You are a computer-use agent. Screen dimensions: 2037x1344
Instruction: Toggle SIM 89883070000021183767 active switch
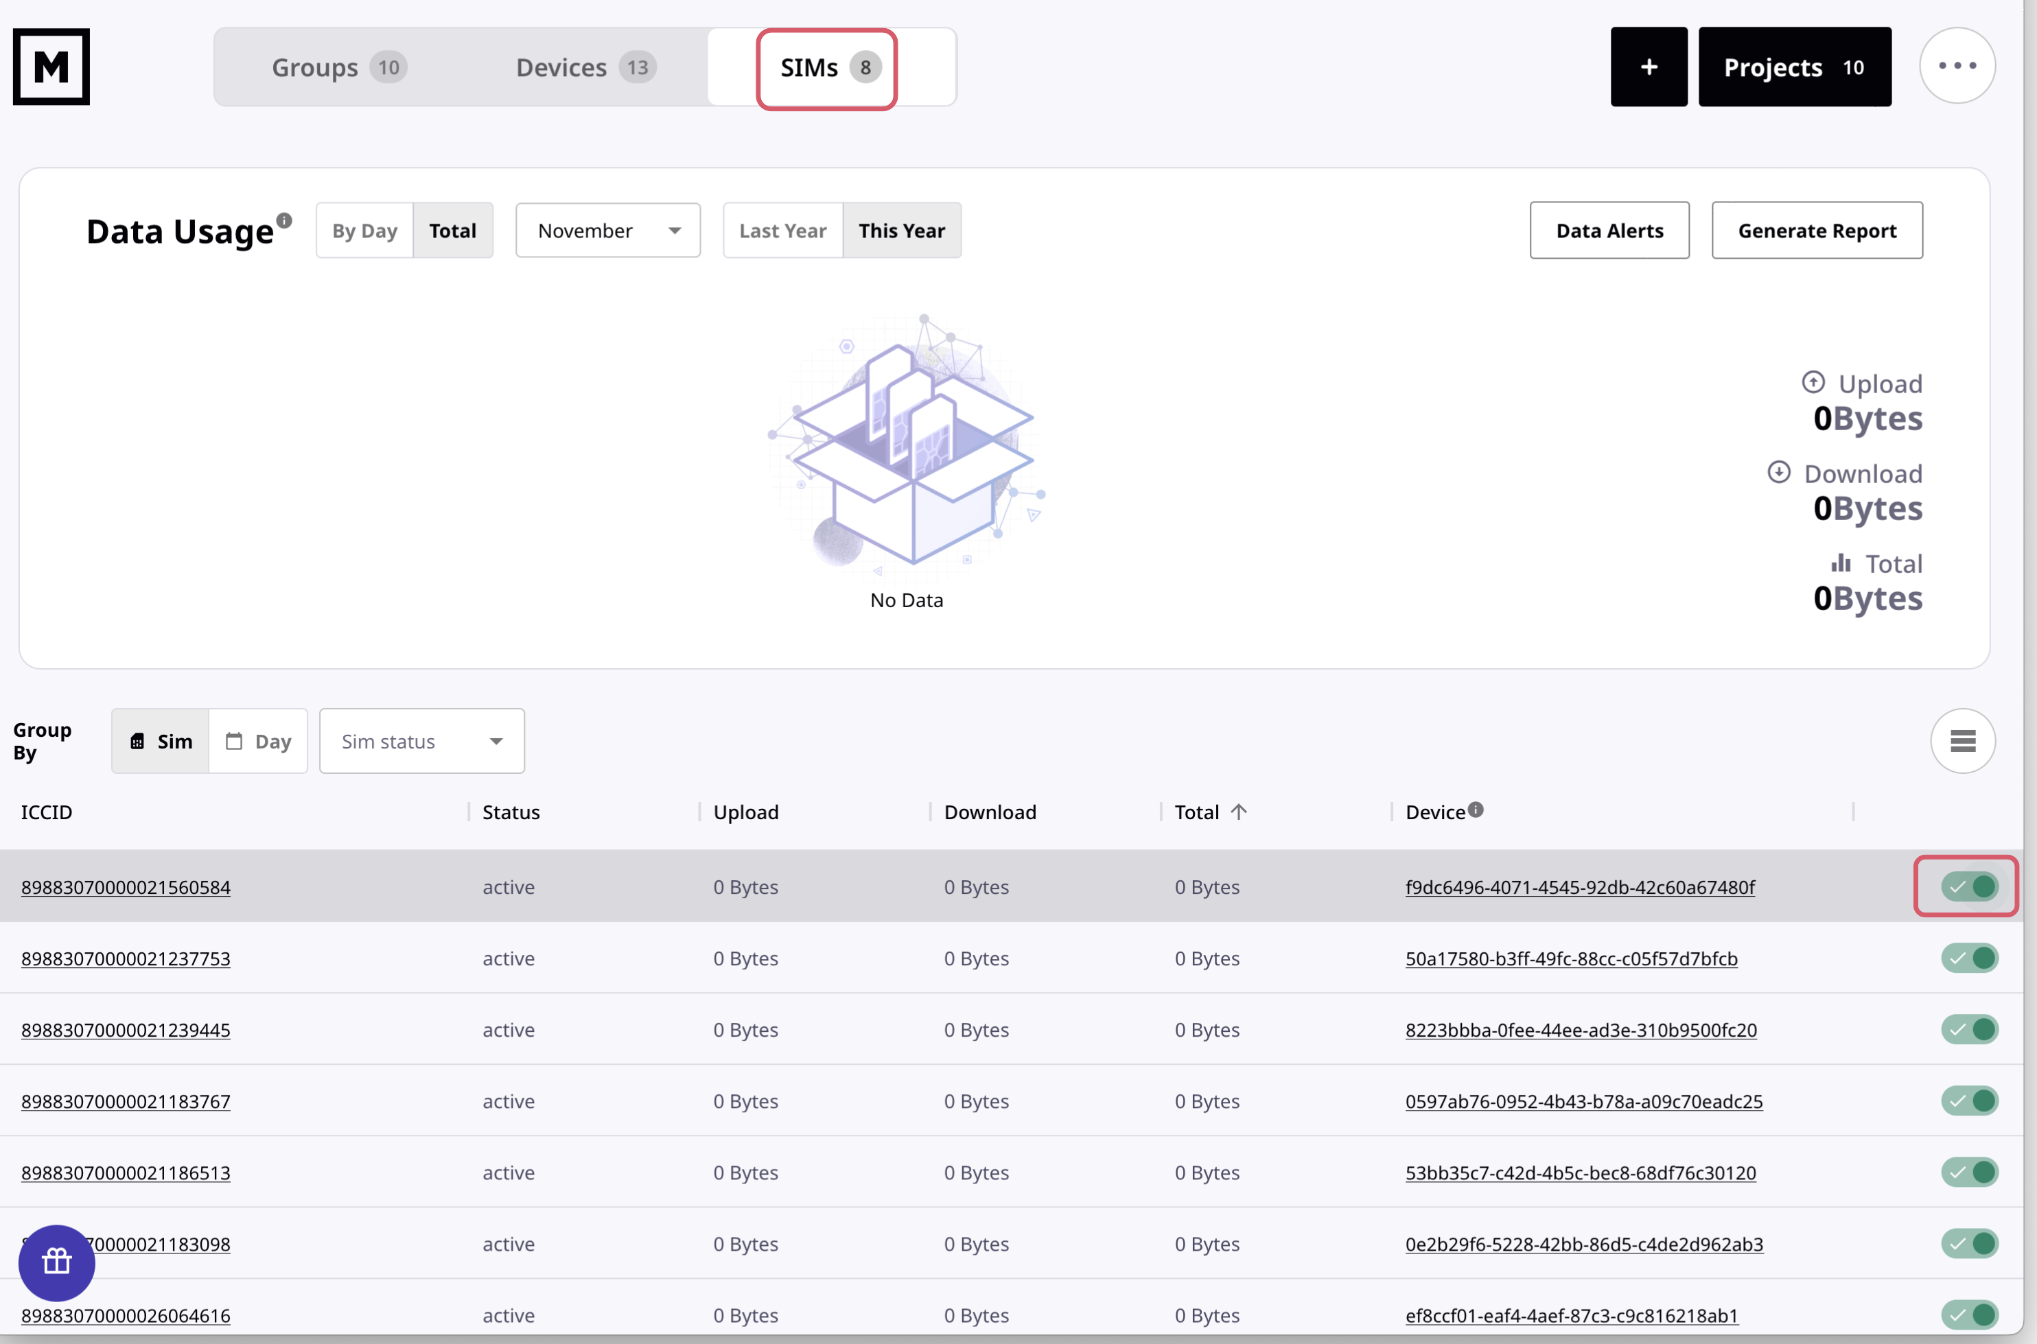[1969, 1100]
